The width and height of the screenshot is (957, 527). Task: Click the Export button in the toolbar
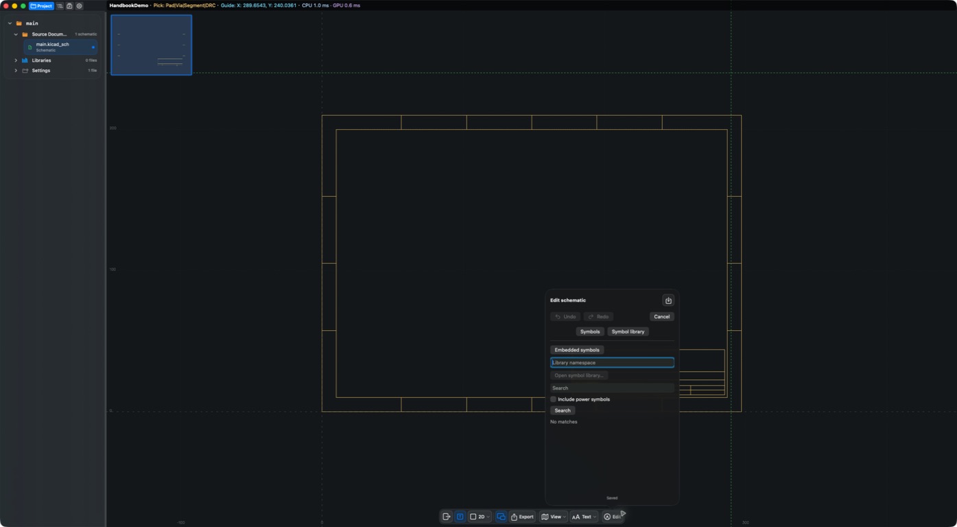click(522, 517)
